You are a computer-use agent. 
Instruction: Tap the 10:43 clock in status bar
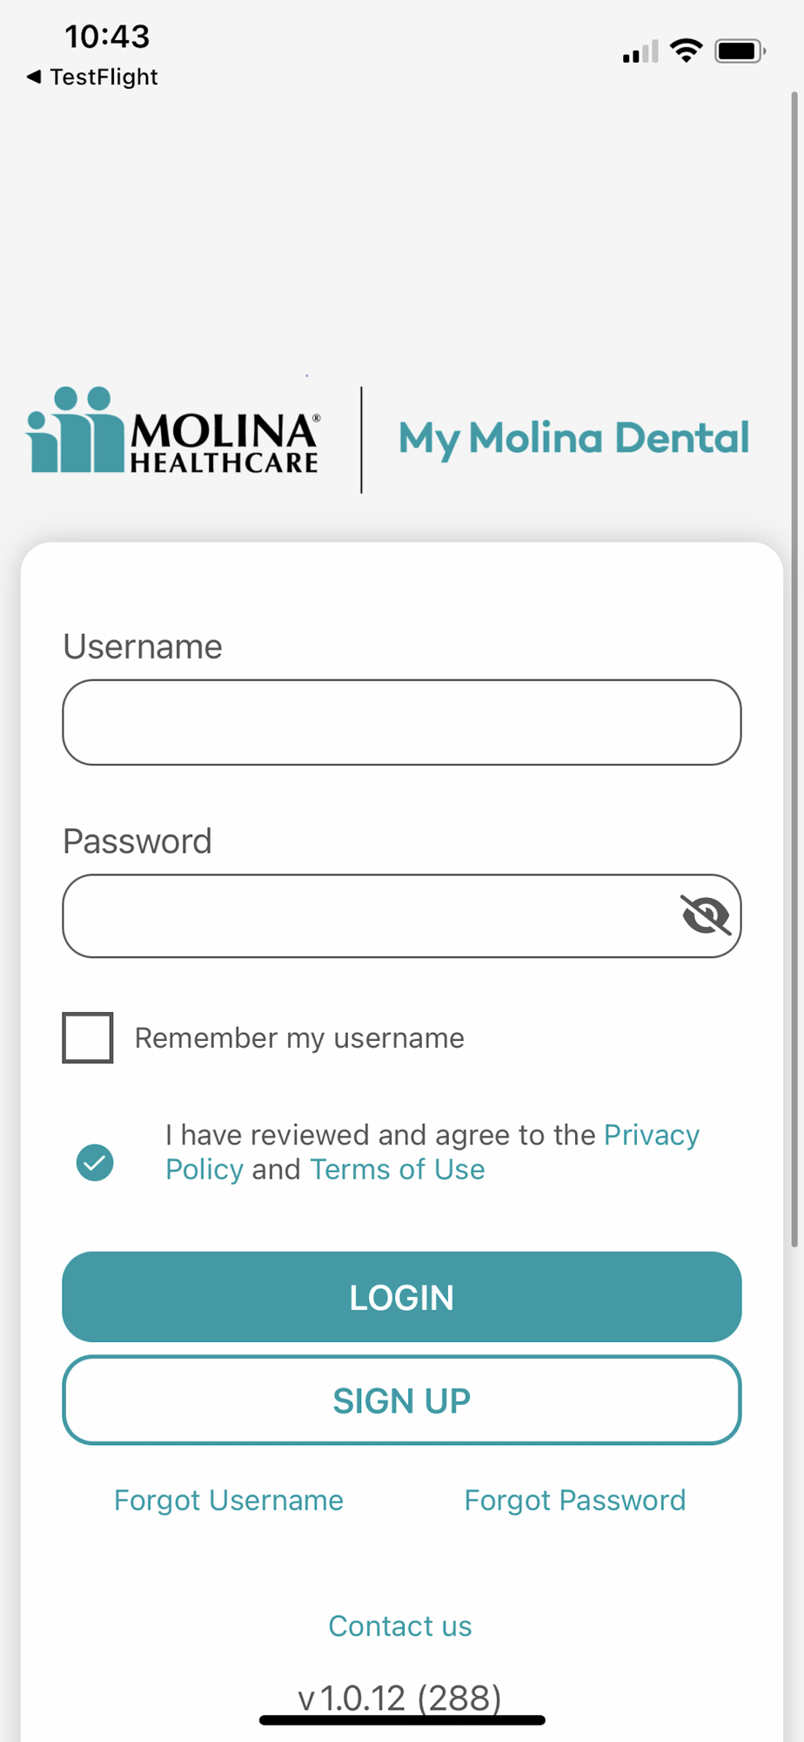(107, 37)
